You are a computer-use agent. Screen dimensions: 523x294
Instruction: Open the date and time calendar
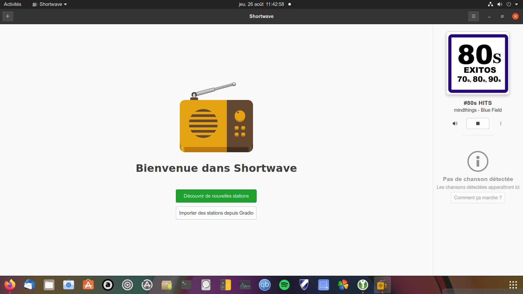tap(261, 4)
